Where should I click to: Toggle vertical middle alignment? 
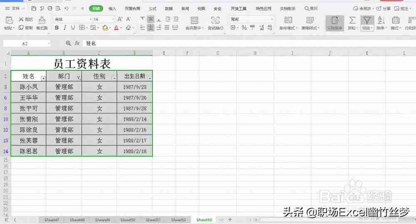coord(151,19)
